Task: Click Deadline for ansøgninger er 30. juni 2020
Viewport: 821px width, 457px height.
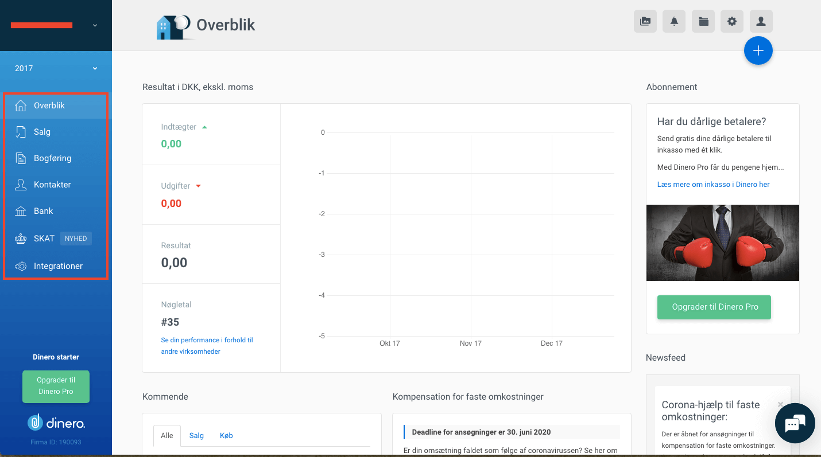Action: pyautogui.click(x=481, y=432)
